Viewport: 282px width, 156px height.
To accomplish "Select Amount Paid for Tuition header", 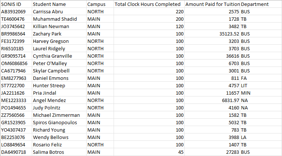I will [x=212, y=4].
